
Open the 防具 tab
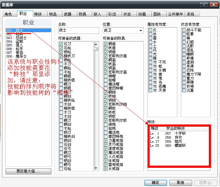85,14
